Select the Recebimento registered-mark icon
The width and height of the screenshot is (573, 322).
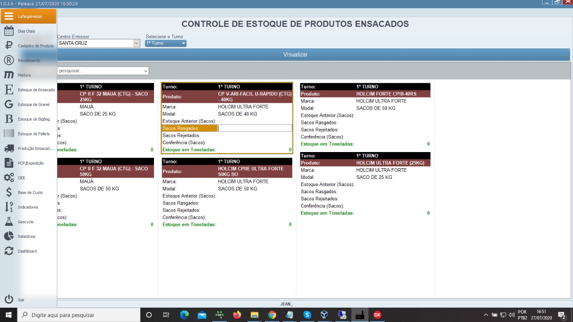pos(9,60)
